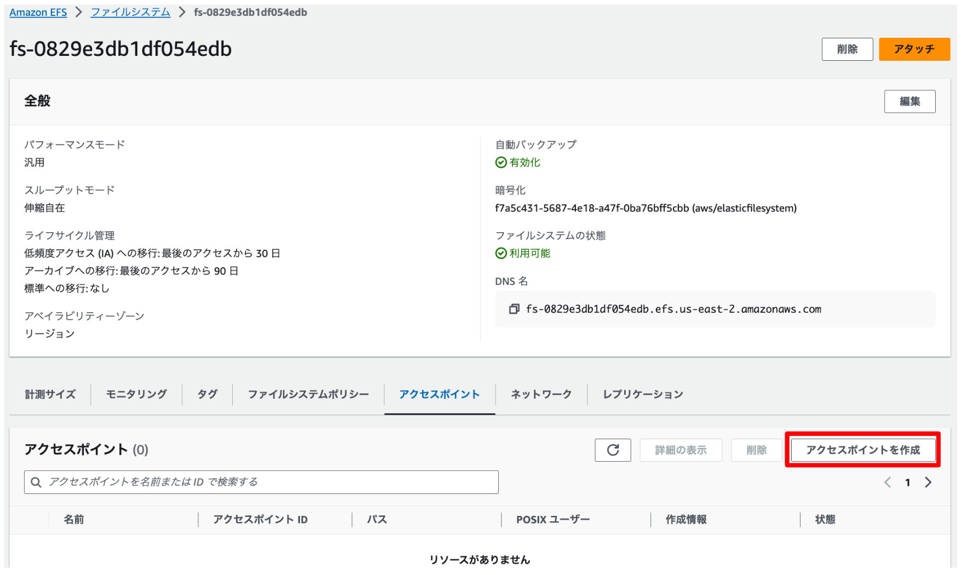The image size is (962, 575).
Task: Select the アクセスポイント tab
Action: 440,394
